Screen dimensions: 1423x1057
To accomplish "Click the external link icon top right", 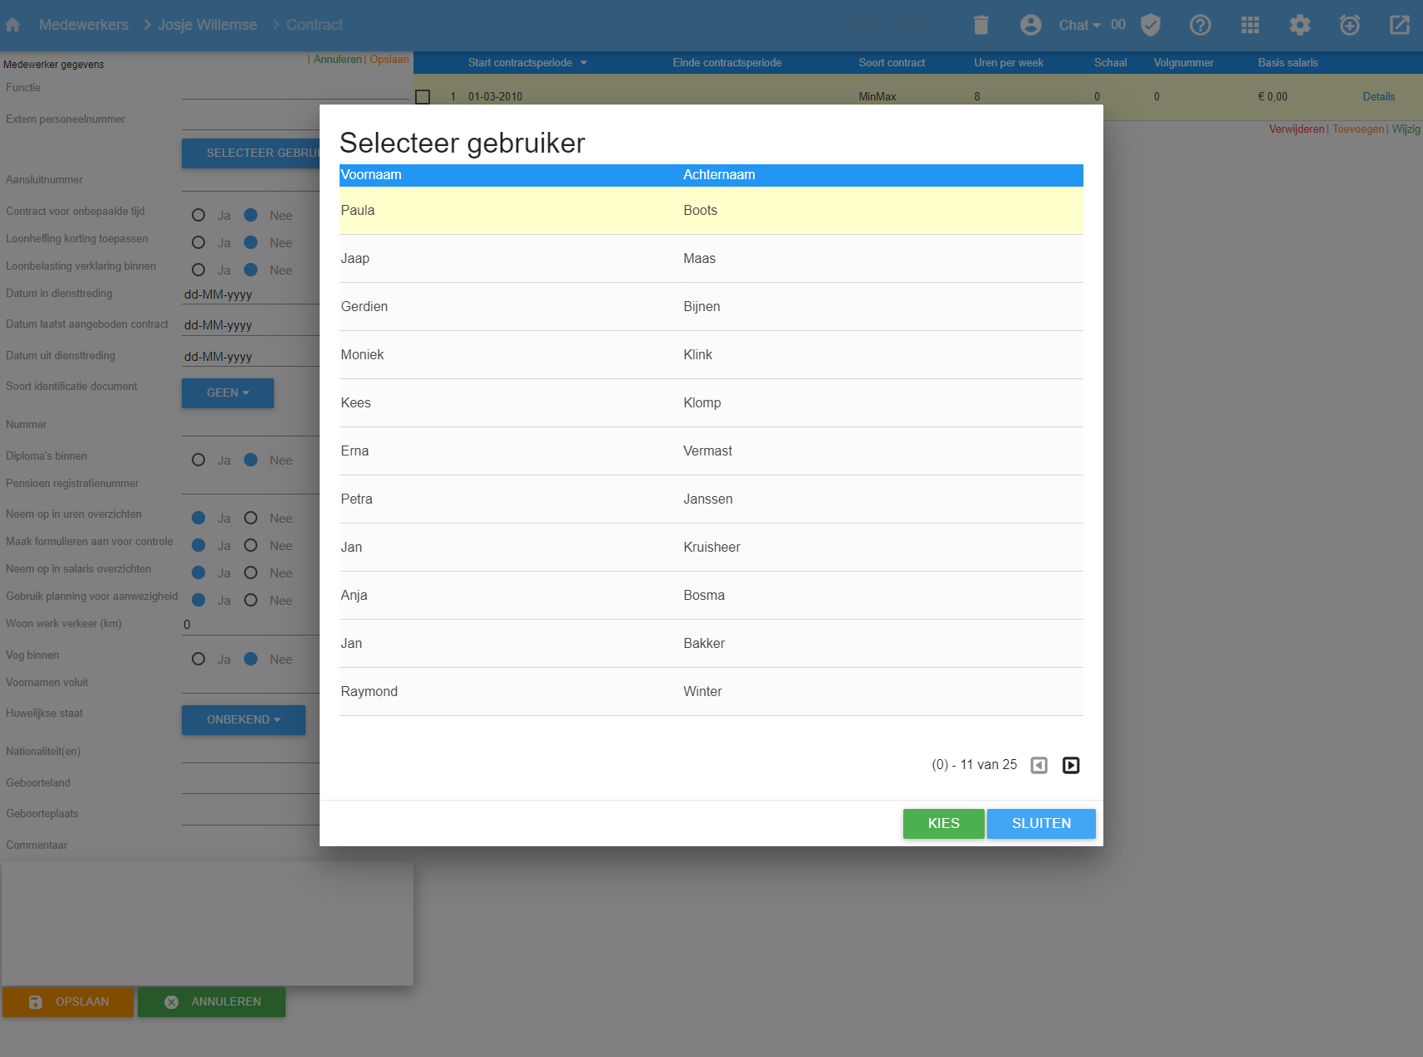I will tap(1399, 25).
